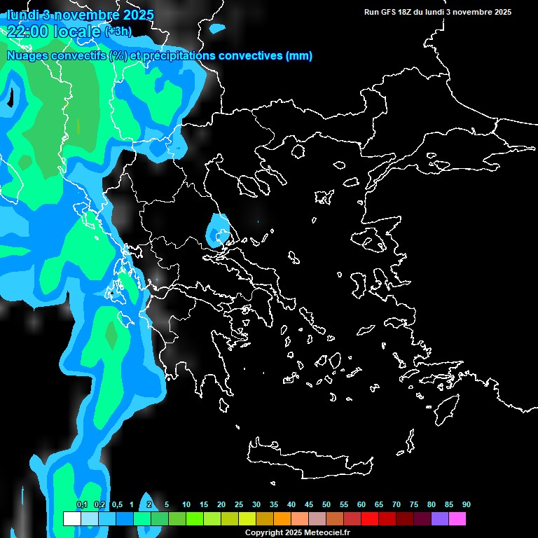Click the purple legend swatch before 85

pos(440,518)
